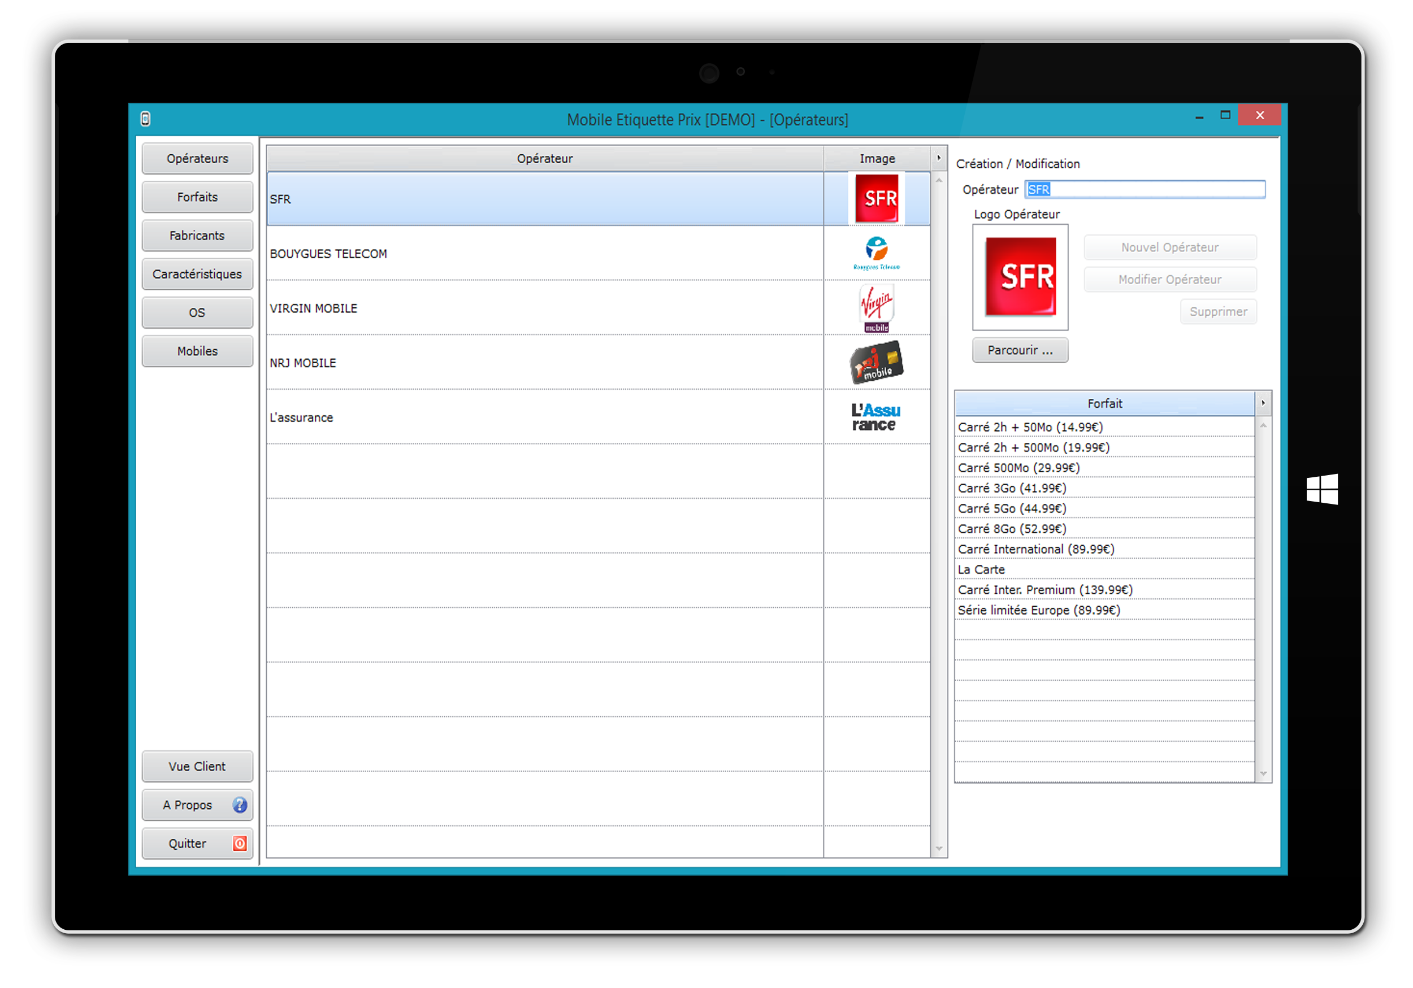Open the Fabricants section
The width and height of the screenshot is (1413, 988).
coord(197,236)
